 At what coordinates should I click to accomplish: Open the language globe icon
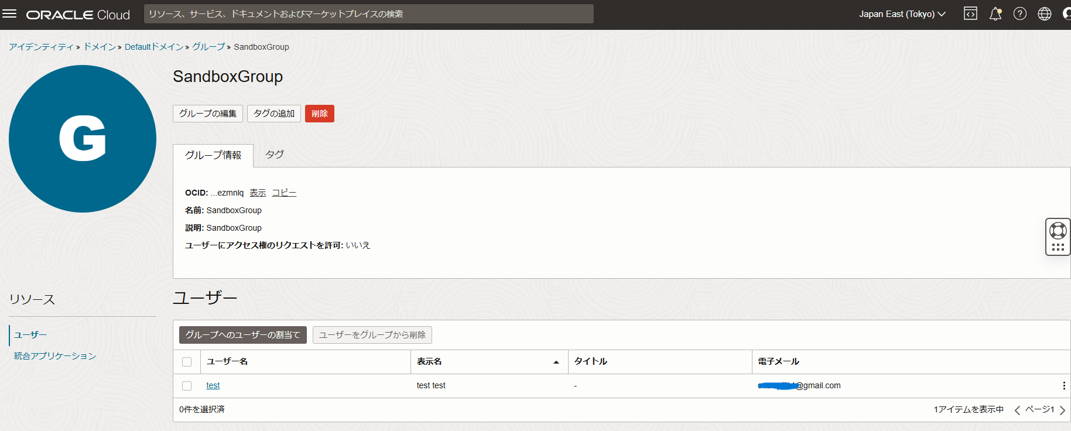click(x=1045, y=14)
